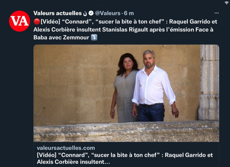Click the man in white shirt in photo
This screenshot has width=230, height=167.
tap(154, 86)
